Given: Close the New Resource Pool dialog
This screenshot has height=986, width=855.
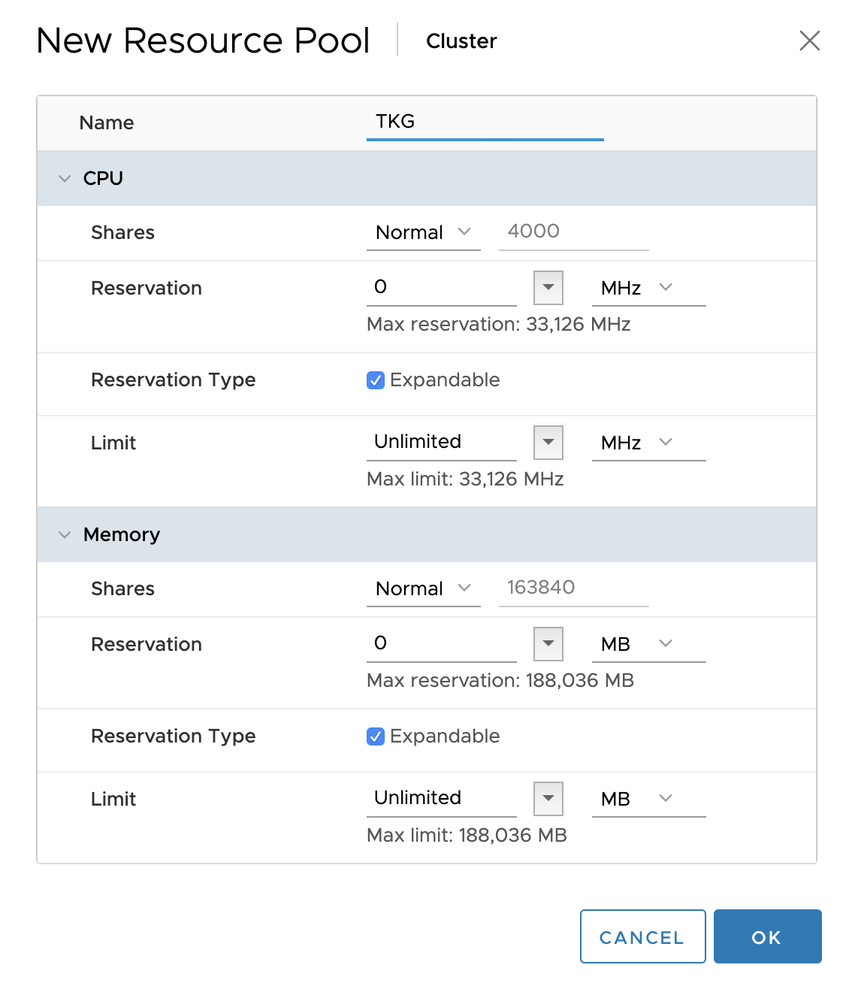Looking at the screenshot, I should click(809, 41).
